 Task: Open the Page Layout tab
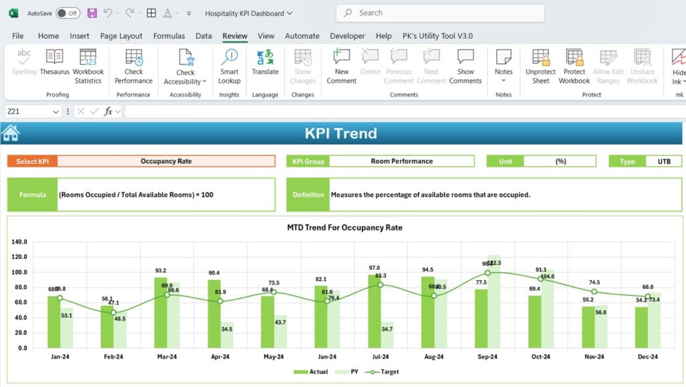(x=121, y=36)
